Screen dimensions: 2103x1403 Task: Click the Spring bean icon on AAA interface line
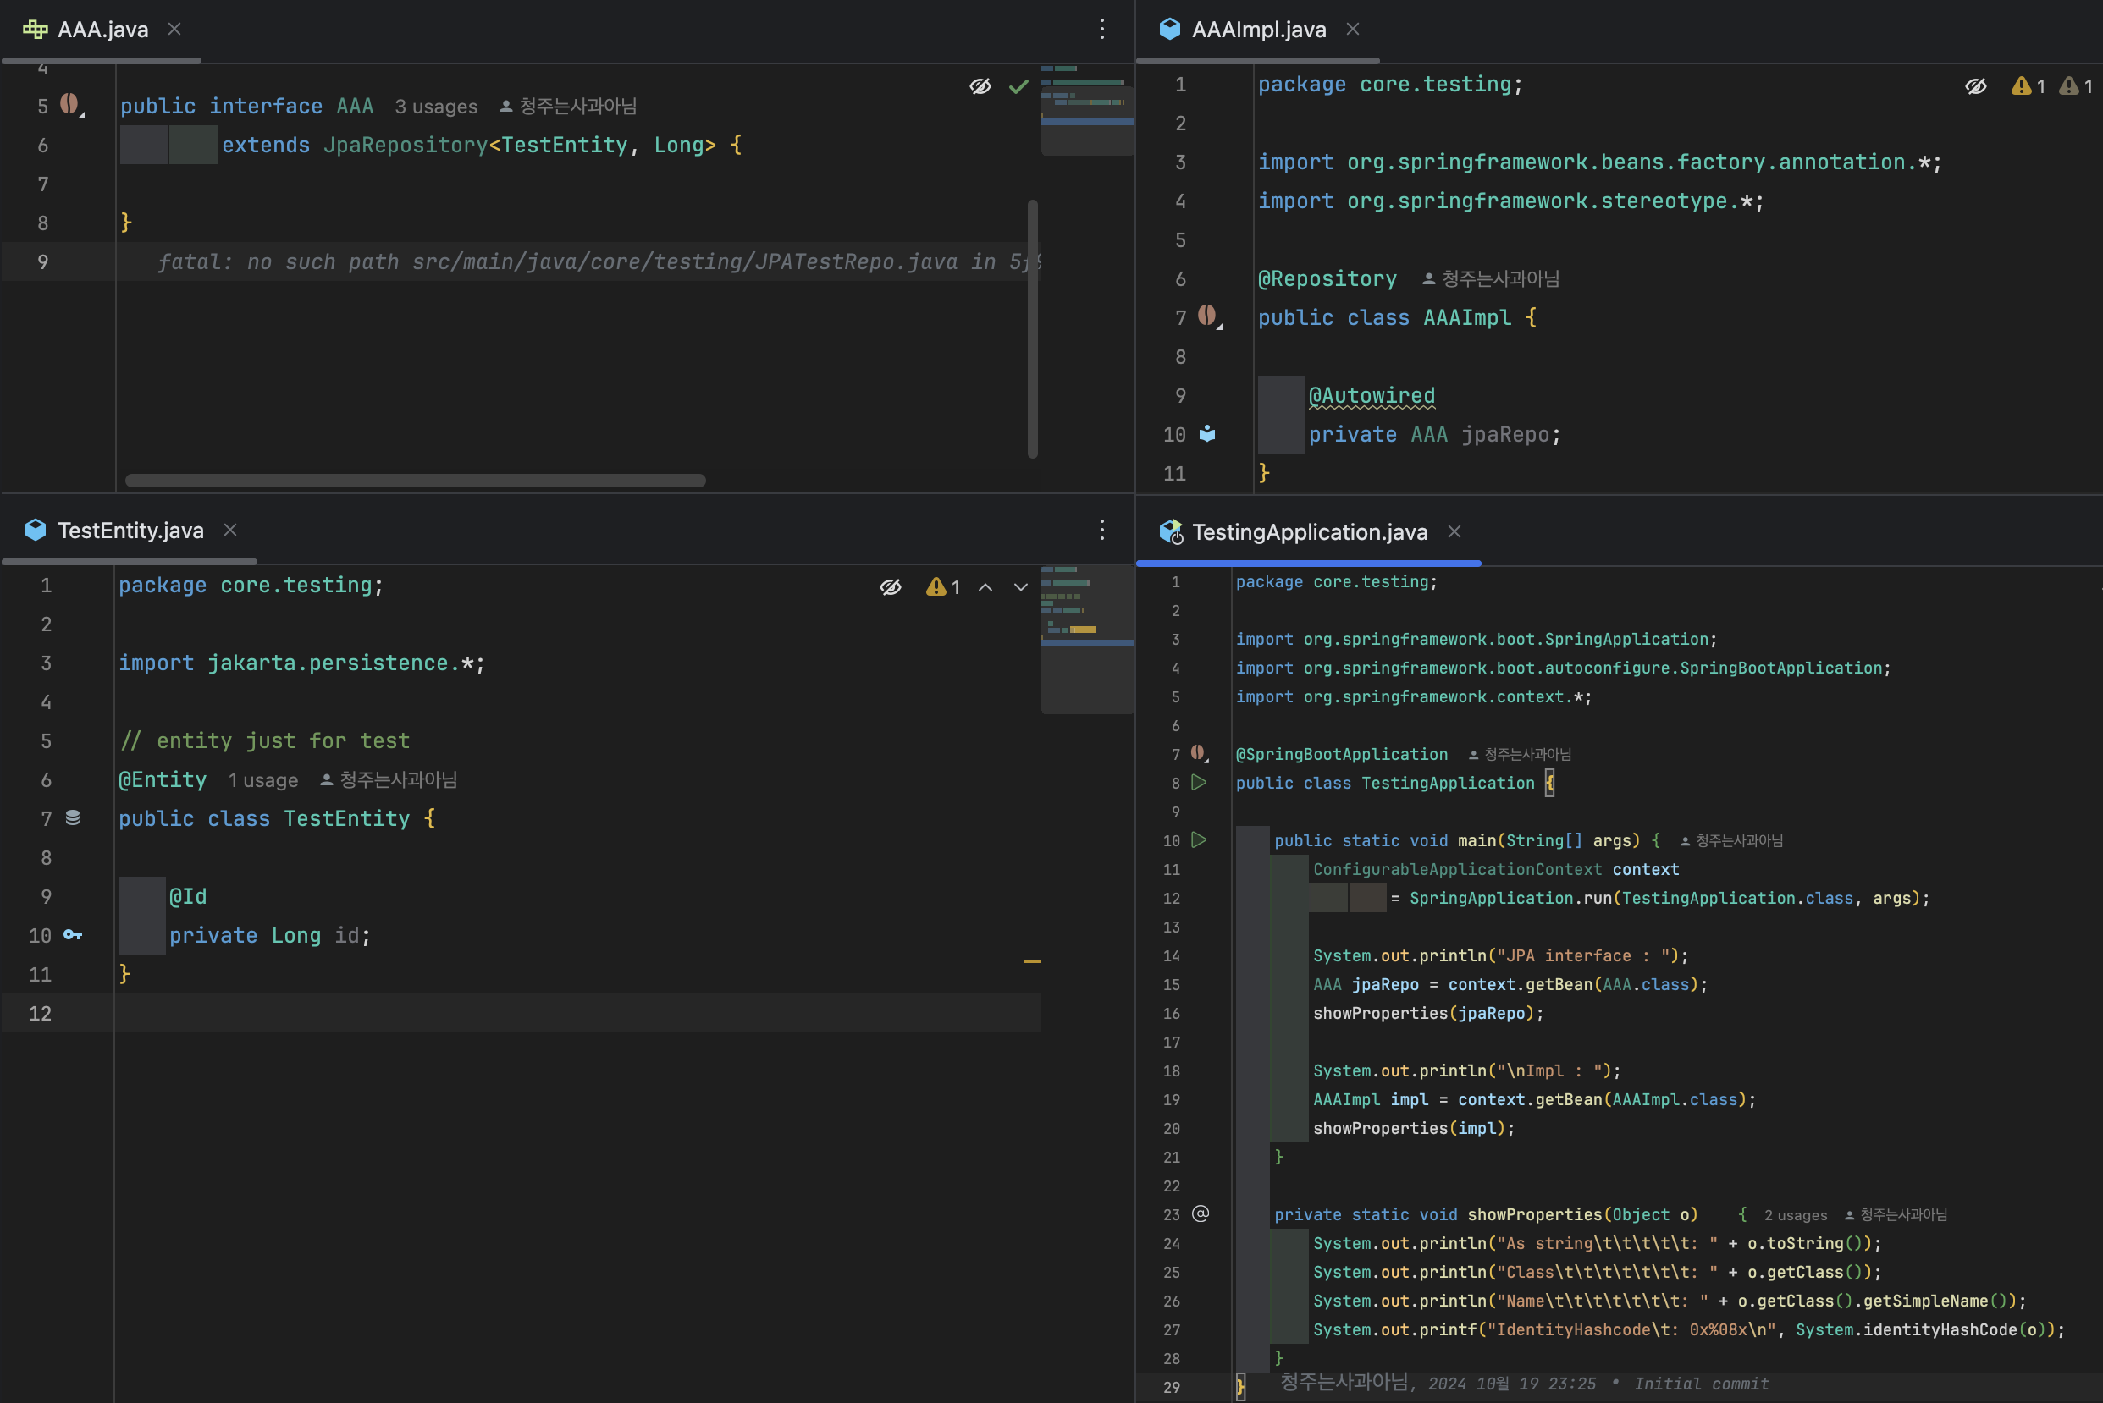[x=69, y=104]
